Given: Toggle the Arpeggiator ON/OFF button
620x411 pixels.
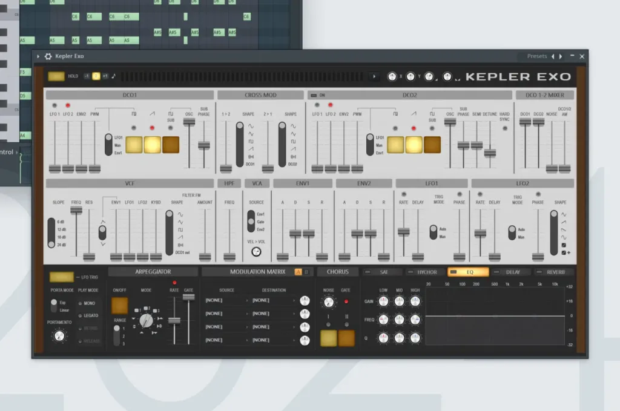Looking at the screenshot, I should point(120,306).
